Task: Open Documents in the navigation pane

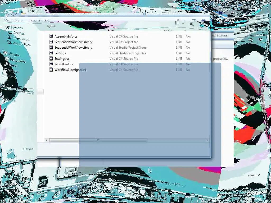Action: [18, 61]
